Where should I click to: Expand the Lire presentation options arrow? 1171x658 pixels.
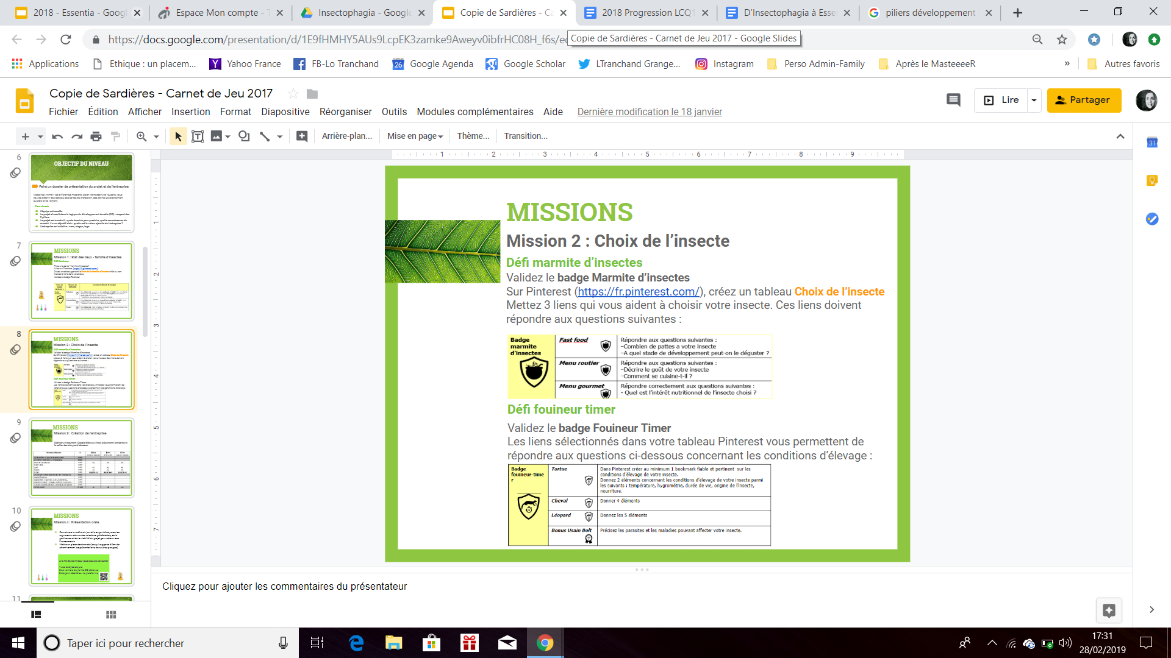click(x=1034, y=100)
